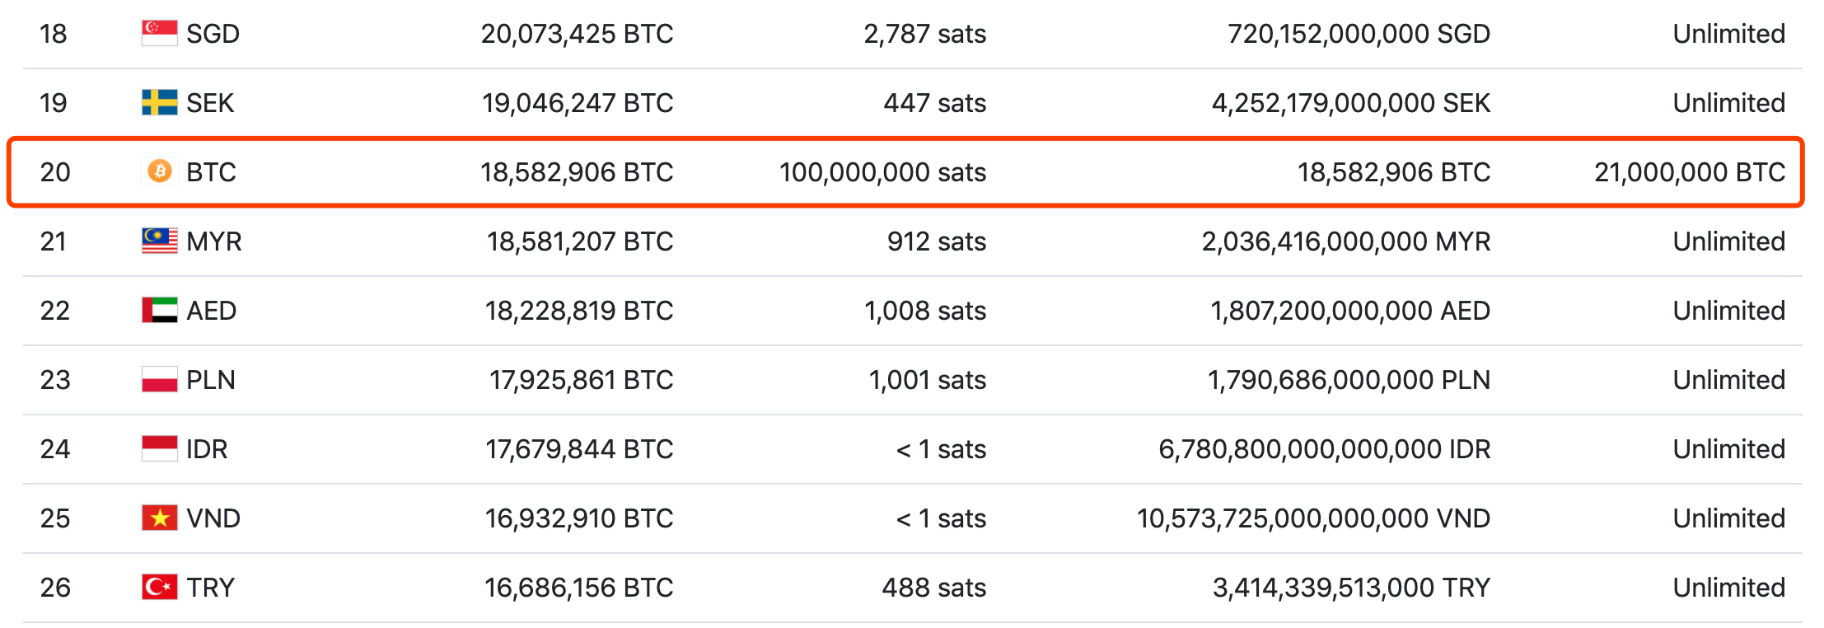Screen dimensions: 1824x628
Task: Click the 21,000,000 BTC max supply value
Action: [1690, 171]
